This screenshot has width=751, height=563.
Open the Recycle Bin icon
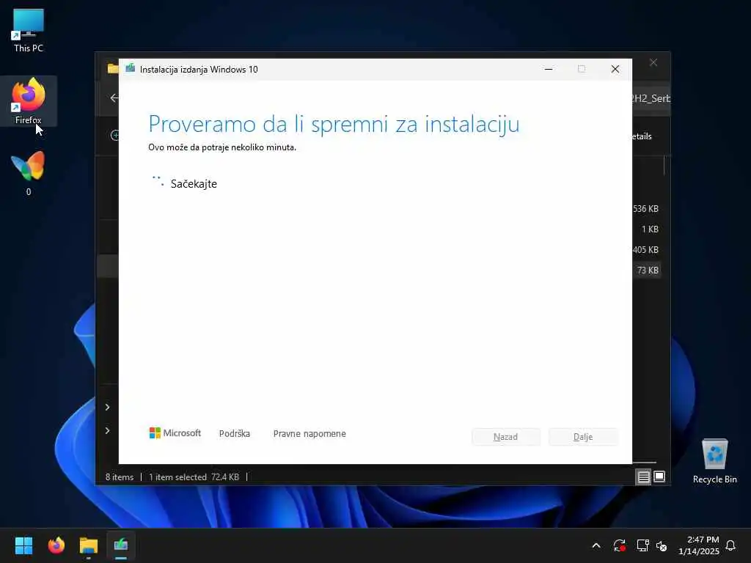click(x=714, y=460)
